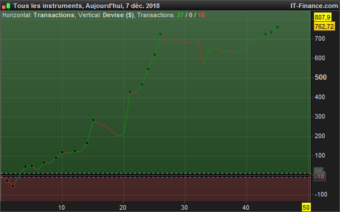
Task: Click the 500 value on the vertical axis
Action: point(320,77)
